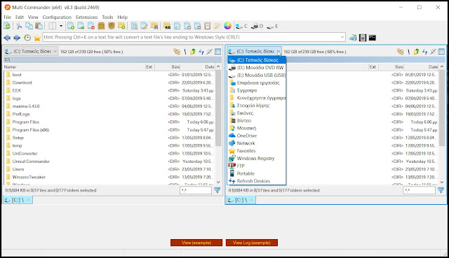This screenshot has width=449, height=258.
Task: Click the blue Forward arrow
Action: 17,38
